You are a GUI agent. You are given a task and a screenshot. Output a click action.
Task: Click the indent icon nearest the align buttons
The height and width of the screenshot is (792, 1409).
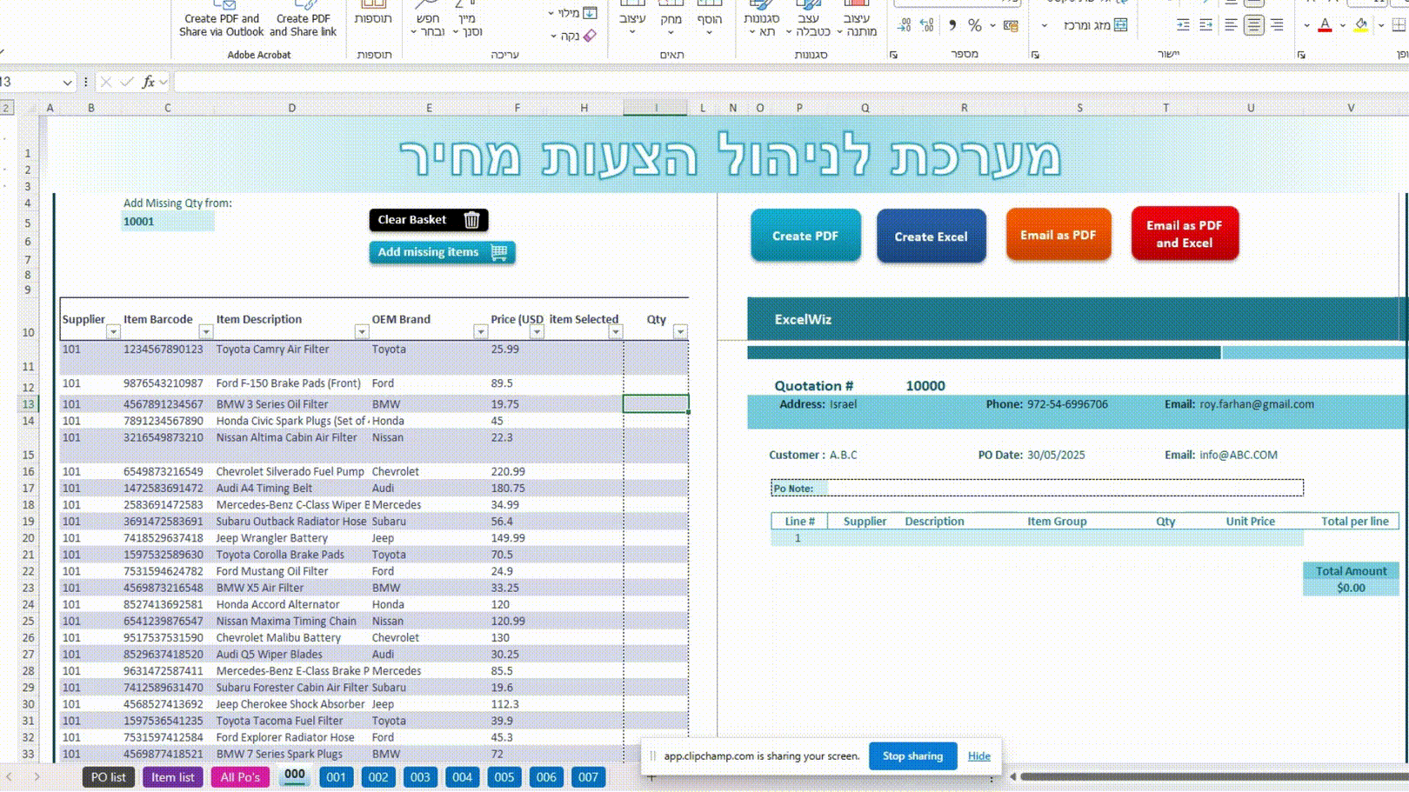1205,25
